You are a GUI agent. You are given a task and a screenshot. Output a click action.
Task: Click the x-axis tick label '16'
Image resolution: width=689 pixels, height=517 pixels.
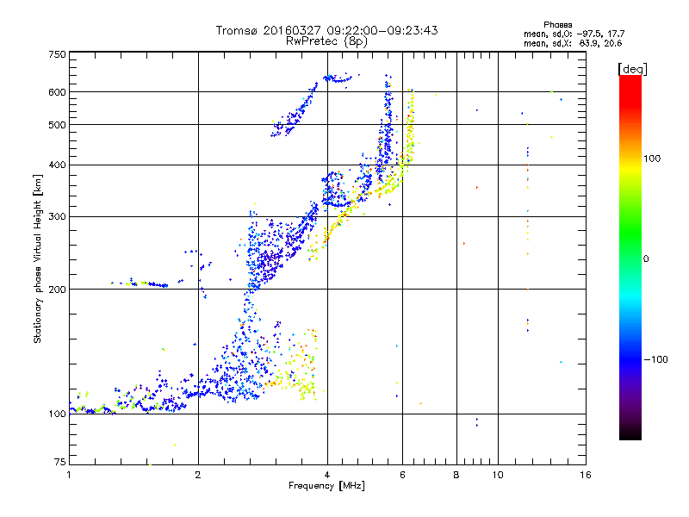(586, 475)
